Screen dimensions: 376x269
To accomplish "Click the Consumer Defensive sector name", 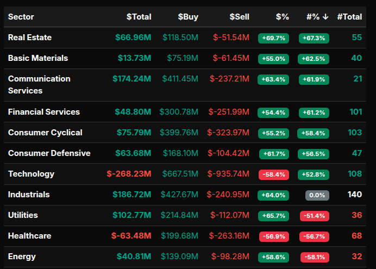I will (x=49, y=153).
